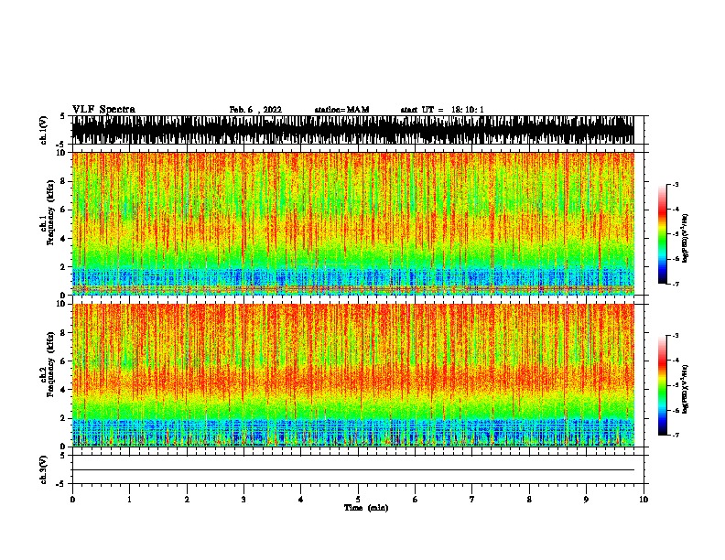Viewport: 725px width, 560px height.
Task: Click the "9" tick on the time axis
Action: [x=586, y=500]
